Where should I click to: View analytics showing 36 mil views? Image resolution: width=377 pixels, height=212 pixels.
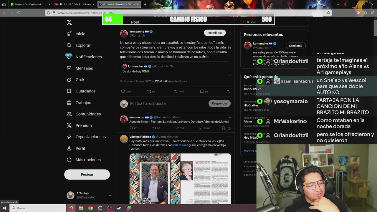pyautogui.click(x=204, y=128)
